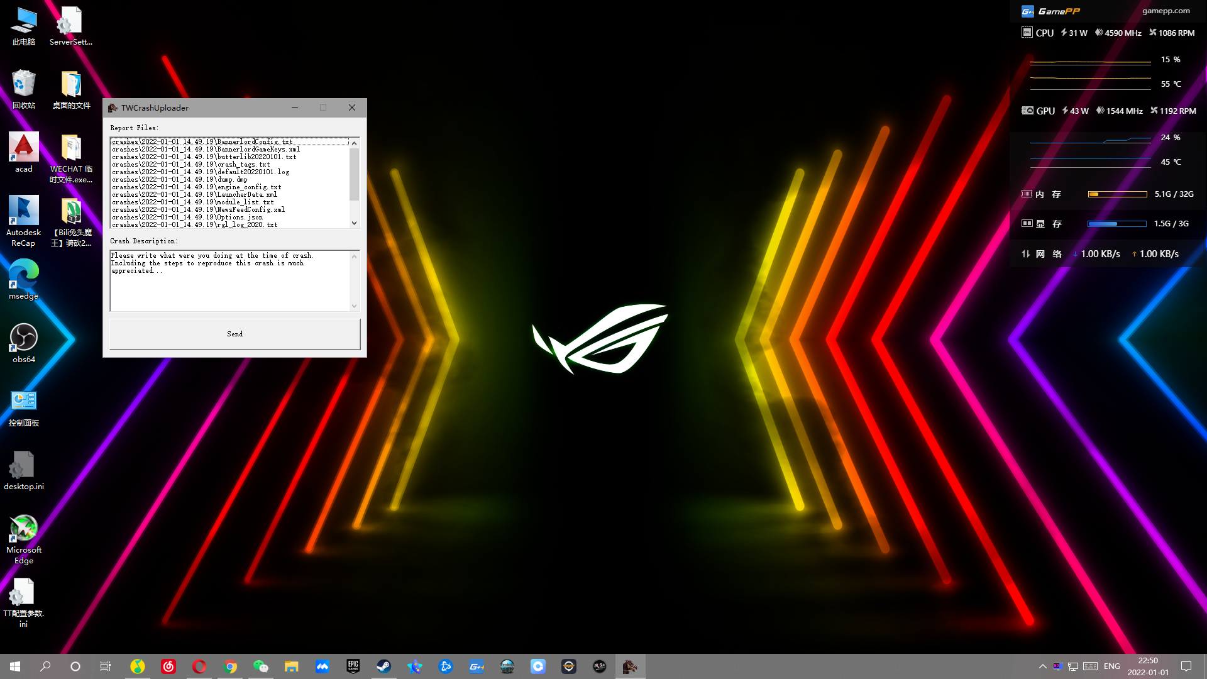Select butterlib20220101.txt in Report Files
Image resolution: width=1207 pixels, height=679 pixels.
[229, 157]
